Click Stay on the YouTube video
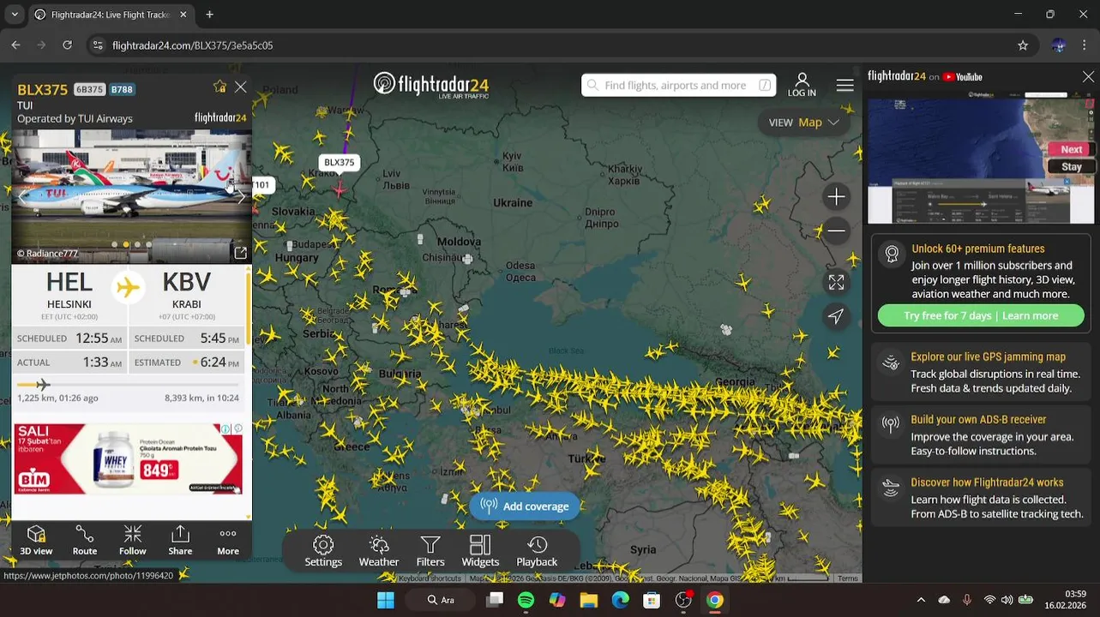Viewport: 1100px width, 617px height. tap(1071, 167)
